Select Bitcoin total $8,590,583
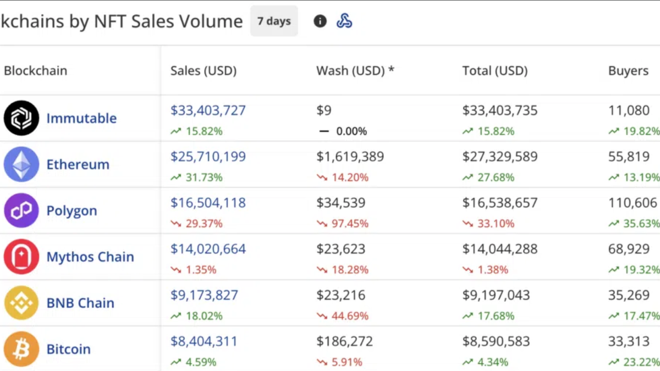The image size is (660, 371). 496,341
